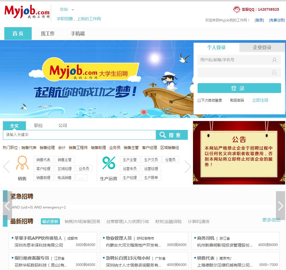Open the 找工作 navigation tab
This screenshot has height=270, width=286.
pos(48,33)
